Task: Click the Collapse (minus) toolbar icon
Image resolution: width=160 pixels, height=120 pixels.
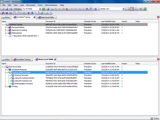Action: click(x=83, y=9)
